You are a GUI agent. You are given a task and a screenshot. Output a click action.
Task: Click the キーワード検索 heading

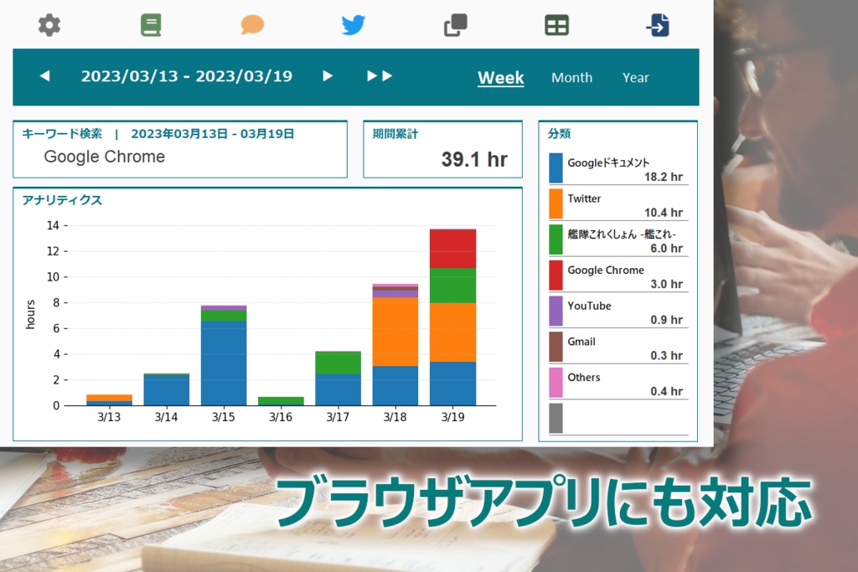[62, 134]
